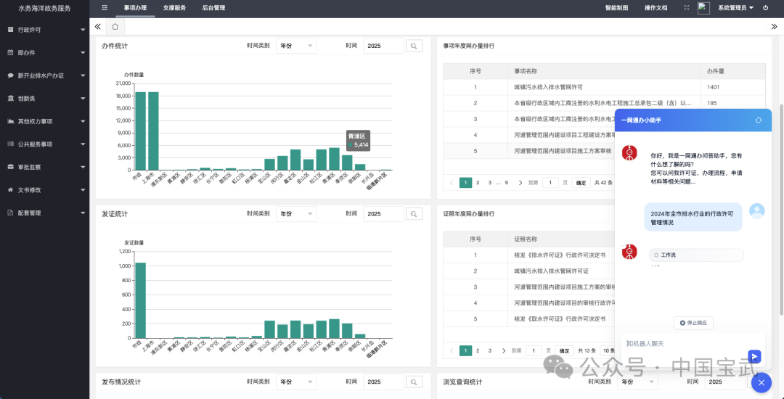Click the 上海市 bar in 办件统计 chart
Image resolution: width=784 pixels, height=399 pixels.
(x=153, y=131)
